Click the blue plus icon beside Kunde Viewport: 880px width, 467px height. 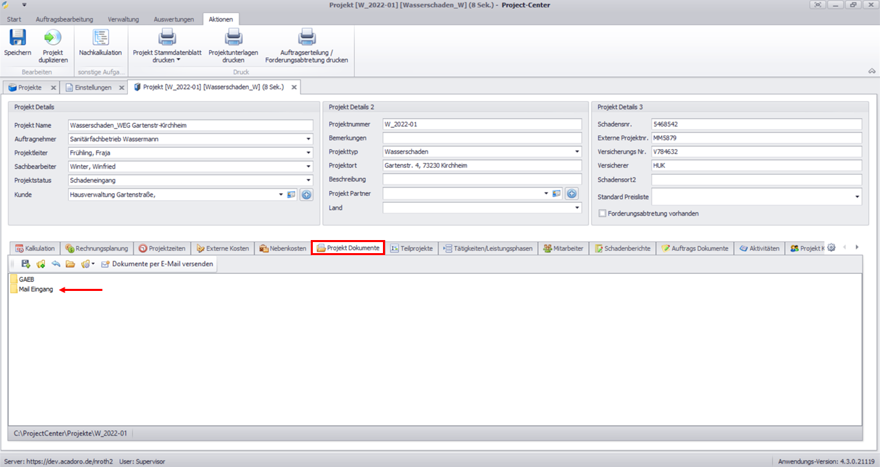coord(307,195)
